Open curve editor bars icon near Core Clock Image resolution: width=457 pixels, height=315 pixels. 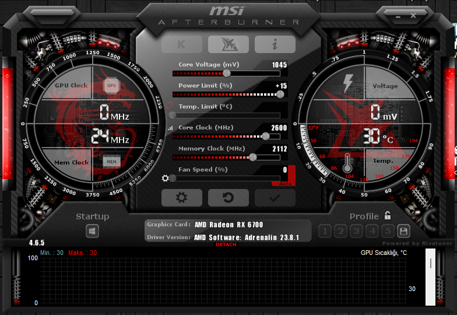pos(170,128)
